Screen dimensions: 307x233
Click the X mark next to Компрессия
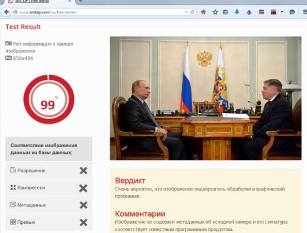click(x=83, y=188)
